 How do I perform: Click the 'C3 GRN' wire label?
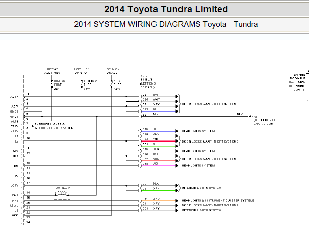pos(151,189)
